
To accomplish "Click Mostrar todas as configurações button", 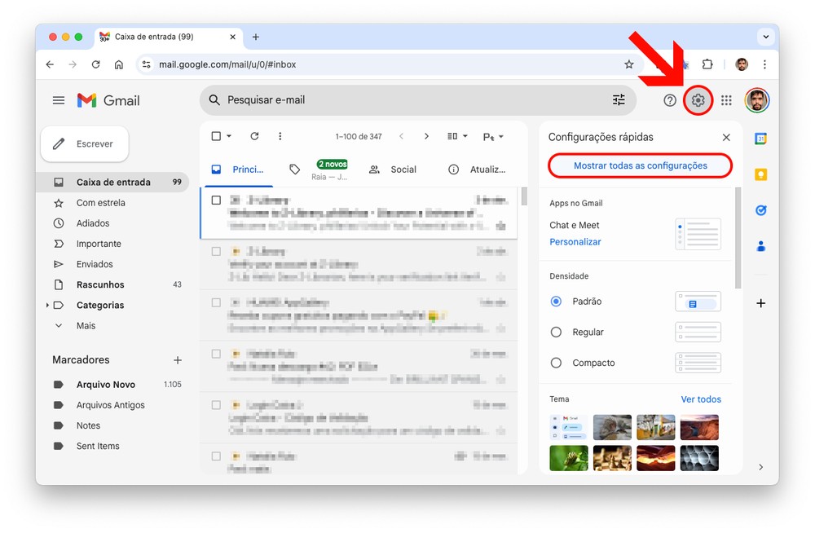I will (640, 165).
